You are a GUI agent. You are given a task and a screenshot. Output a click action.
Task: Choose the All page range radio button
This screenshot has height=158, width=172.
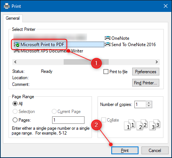click(15, 104)
